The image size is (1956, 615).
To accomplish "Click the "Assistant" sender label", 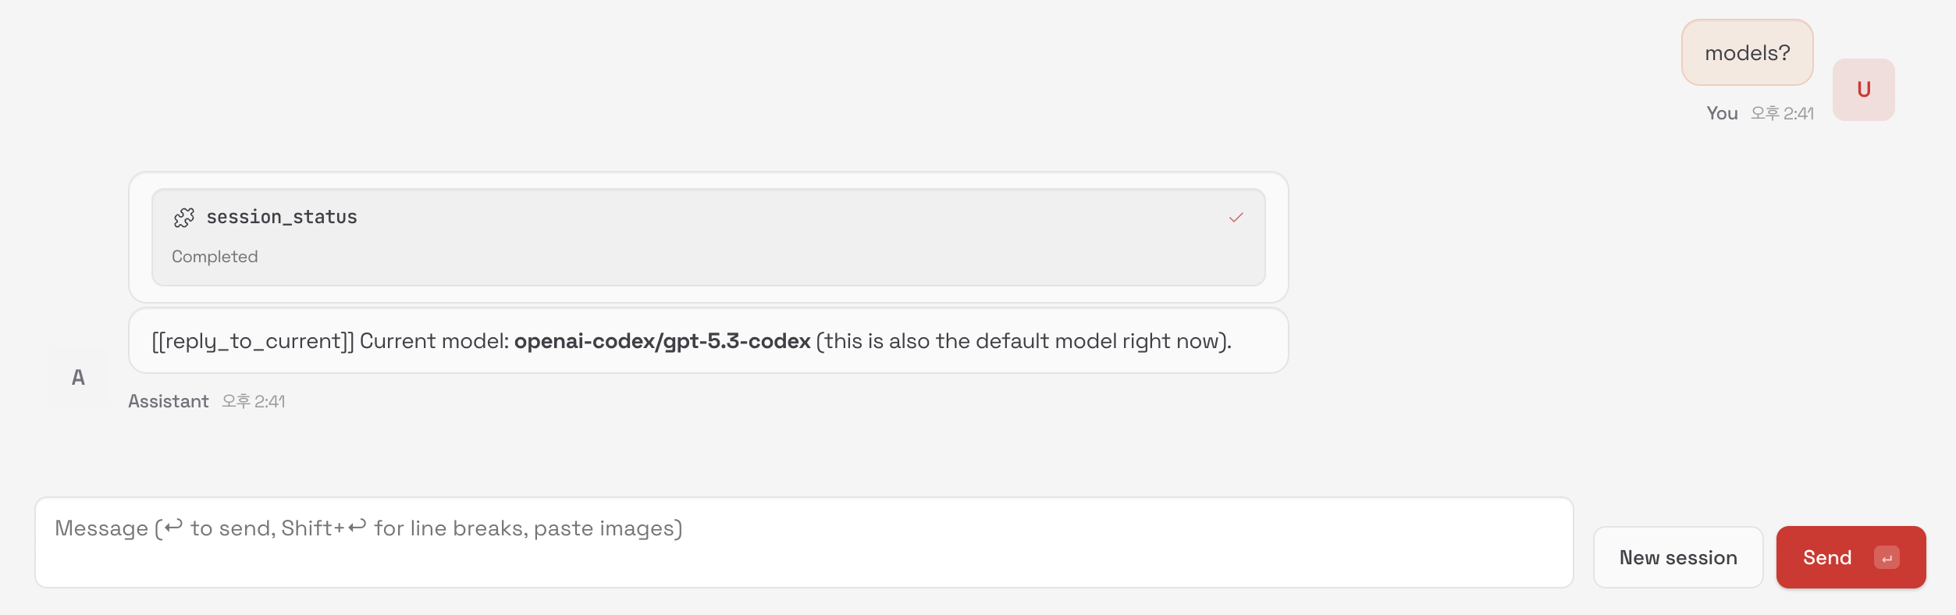I will [x=169, y=401].
